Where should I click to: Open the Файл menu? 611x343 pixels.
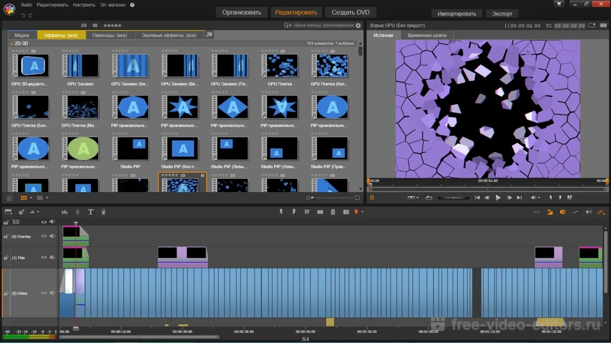27,5
